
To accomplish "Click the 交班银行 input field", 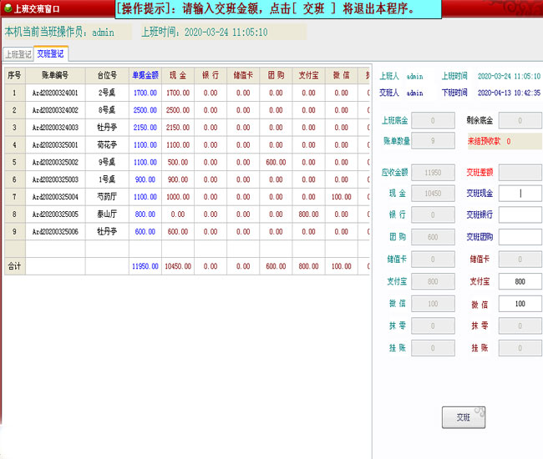I will click(520, 214).
